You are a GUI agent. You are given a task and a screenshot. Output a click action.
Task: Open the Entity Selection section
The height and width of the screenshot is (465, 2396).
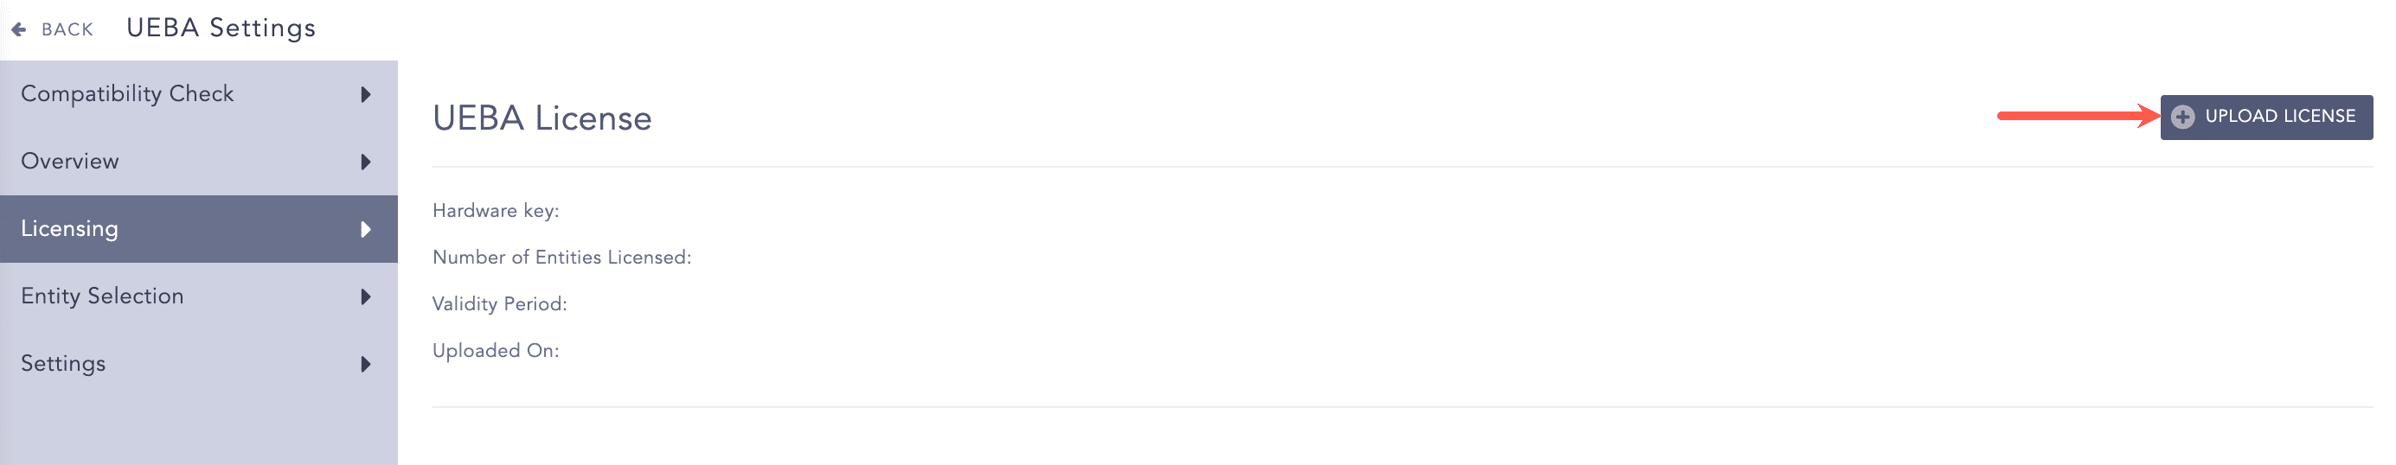point(199,296)
